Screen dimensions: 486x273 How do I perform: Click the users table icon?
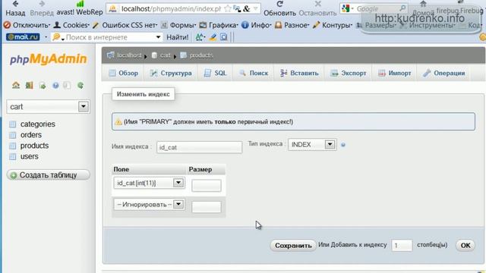(12, 157)
